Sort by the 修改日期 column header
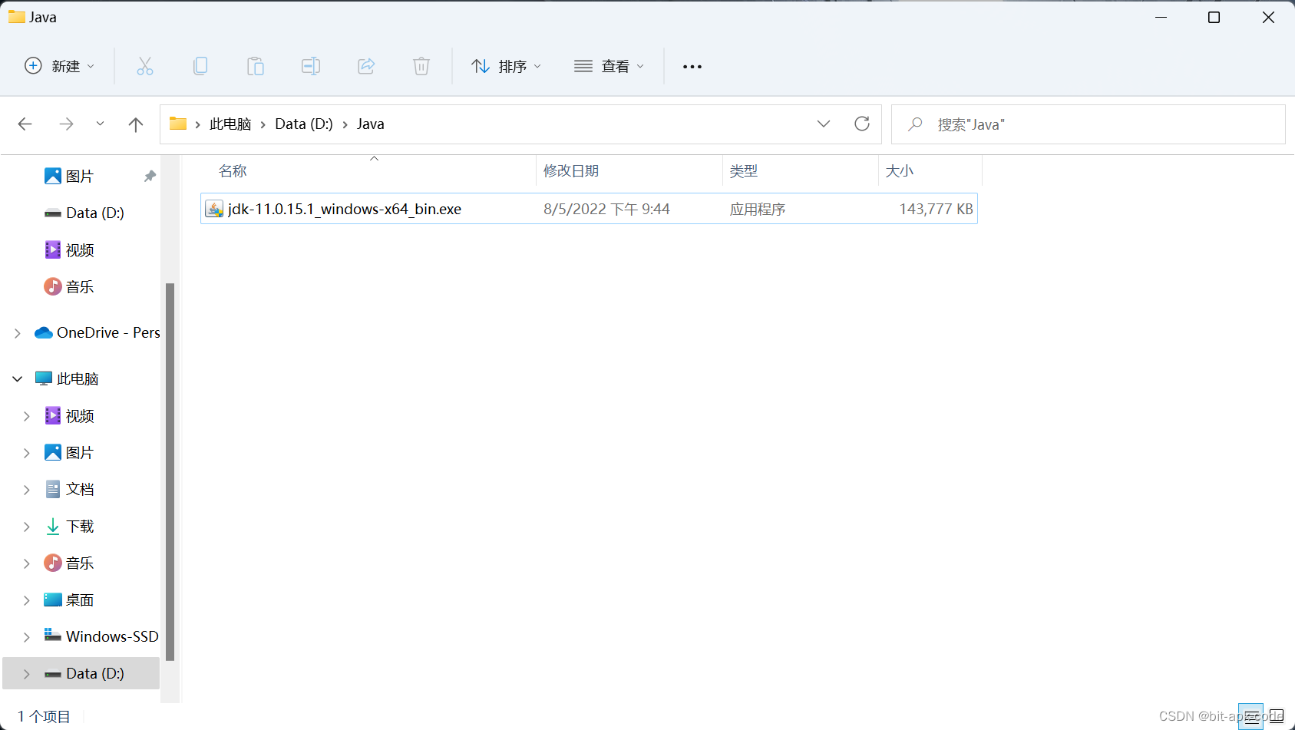Image resolution: width=1295 pixels, height=730 pixels. (x=571, y=170)
